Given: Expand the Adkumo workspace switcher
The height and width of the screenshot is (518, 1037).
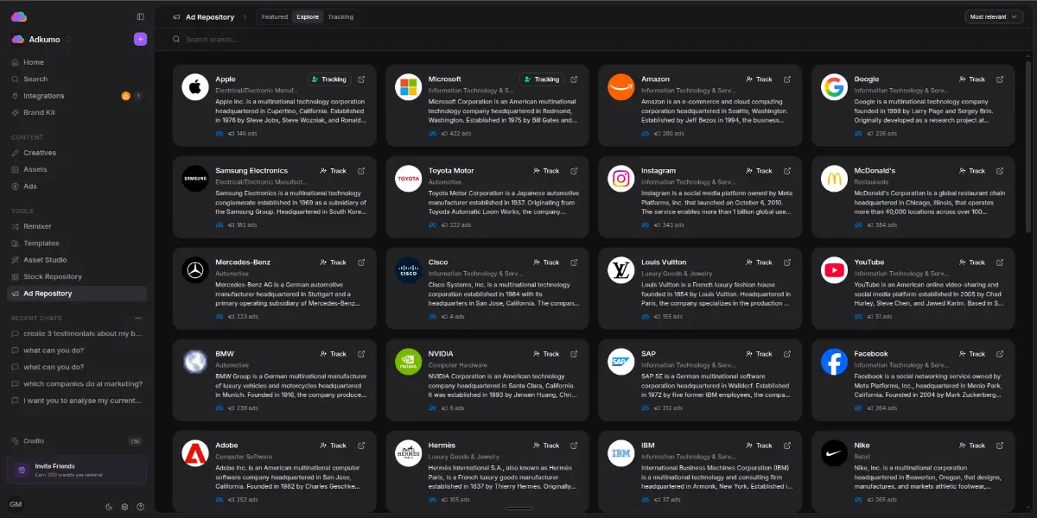Looking at the screenshot, I should [41, 39].
